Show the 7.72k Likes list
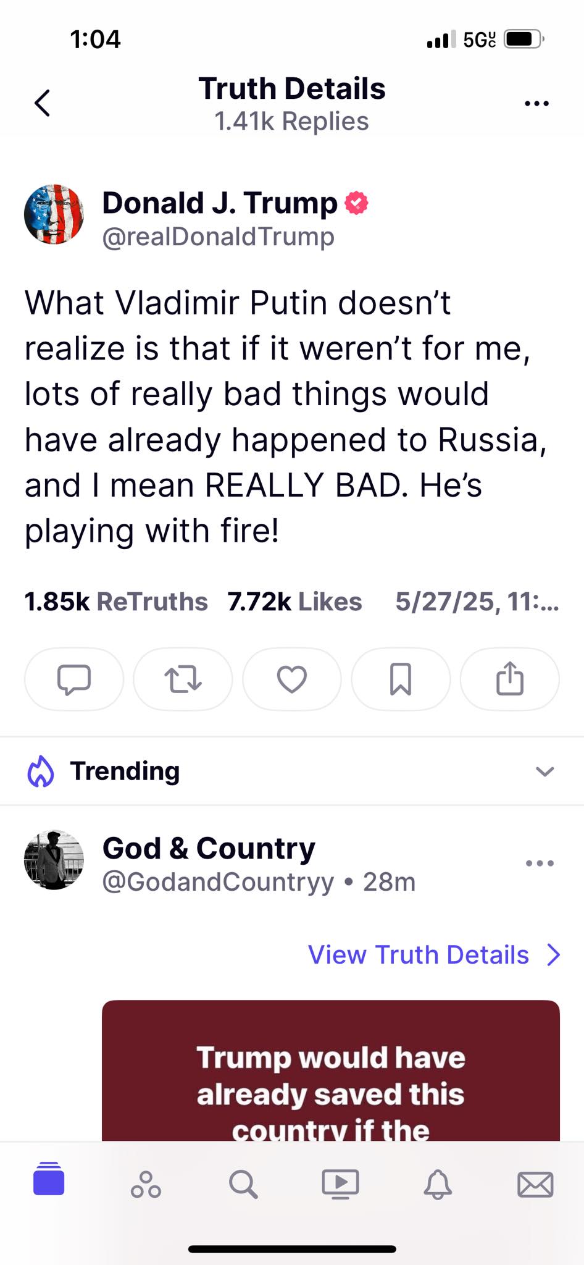 (294, 602)
